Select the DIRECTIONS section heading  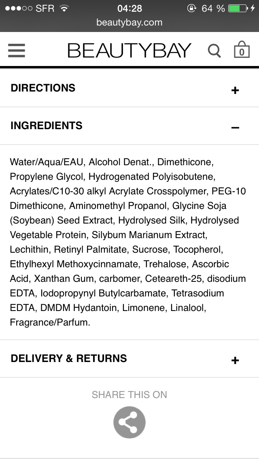click(x=43, y=88)
